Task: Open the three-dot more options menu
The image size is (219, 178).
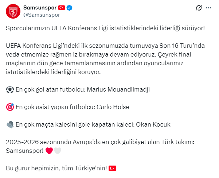Action: [x=208, y=8]
